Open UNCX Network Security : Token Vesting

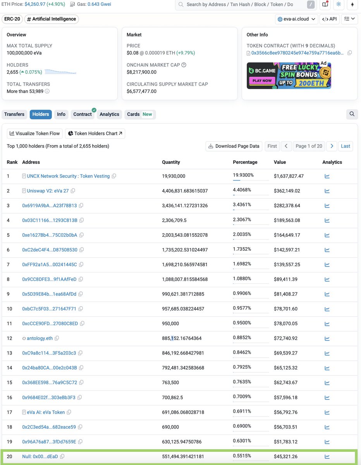[68, 176]
